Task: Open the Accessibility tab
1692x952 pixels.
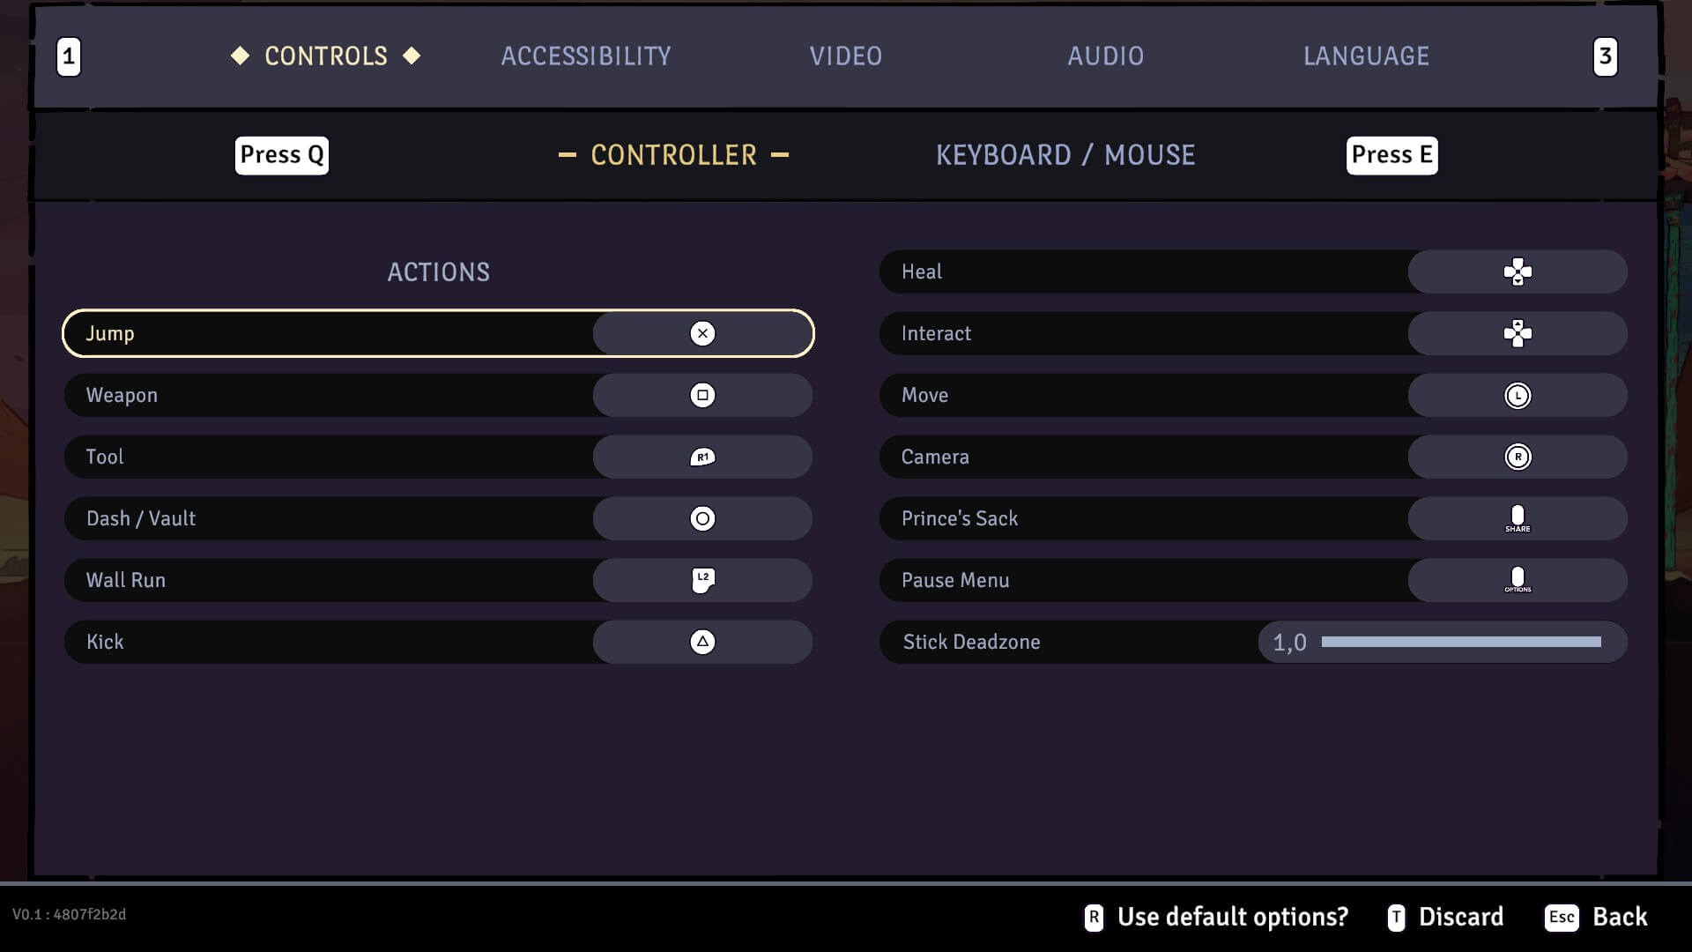Action: (x=586, y=56)
